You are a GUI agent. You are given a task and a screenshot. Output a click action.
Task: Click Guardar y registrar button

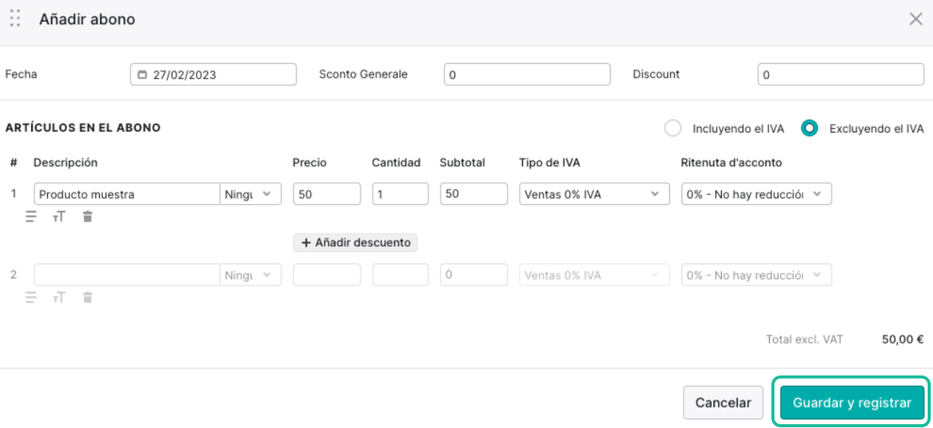(x=852, y=403)
